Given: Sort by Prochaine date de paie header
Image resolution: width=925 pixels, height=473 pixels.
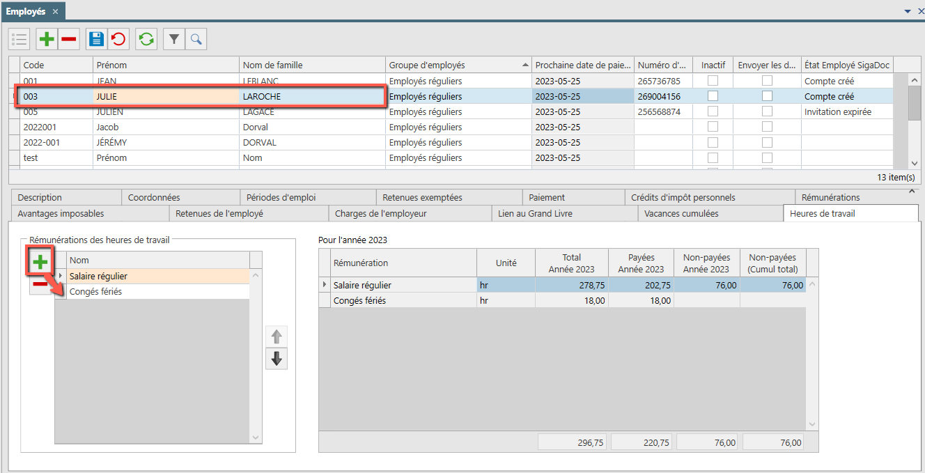Looking at the screenshot, I should [583, 65].
